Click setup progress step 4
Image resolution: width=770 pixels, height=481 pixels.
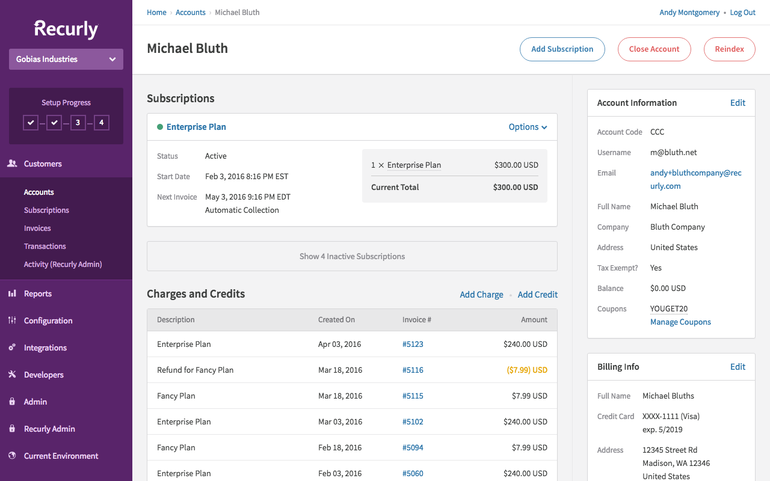[x=101, y=122]
